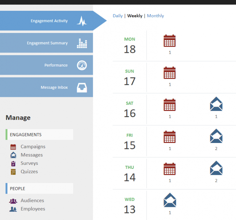The height and width of the screenshot is (220, 236).
Task: Click message count 1 under SAT 16
Action: tap(216, 116)
